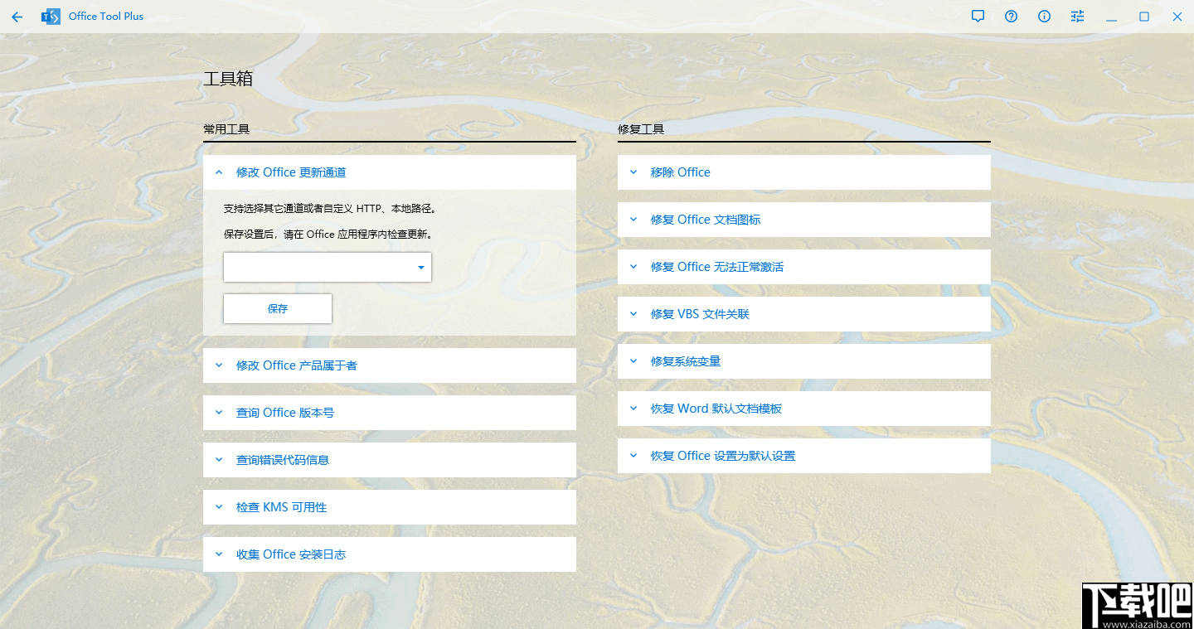
Task: Open the feedback speech bubble icon
Action: [978, 16]
